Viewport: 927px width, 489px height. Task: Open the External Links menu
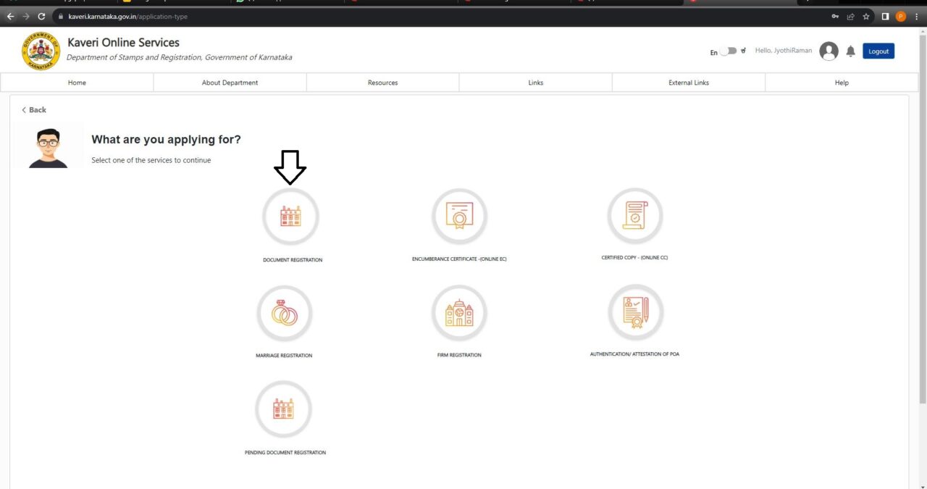tap(688, 83)
